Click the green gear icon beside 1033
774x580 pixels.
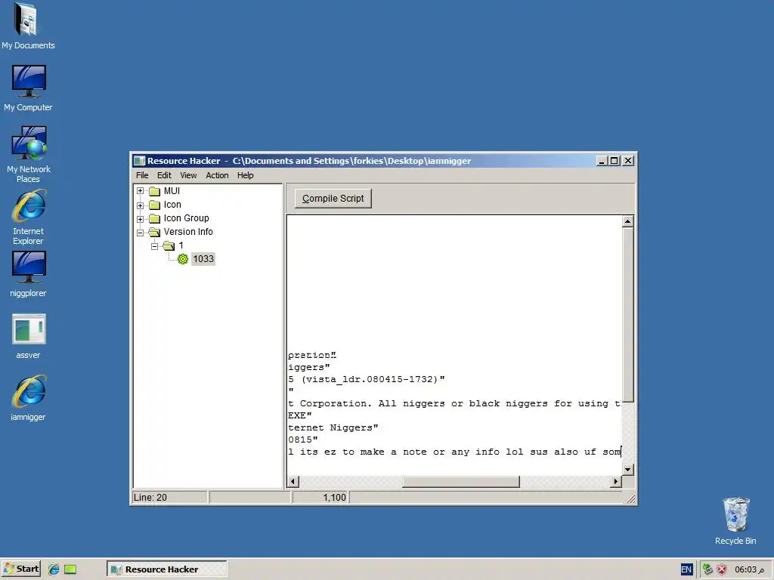click(183, 259)
